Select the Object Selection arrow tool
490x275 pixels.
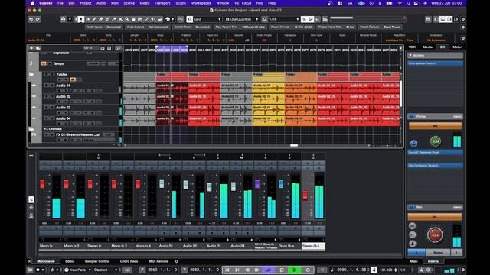point(81,19)
